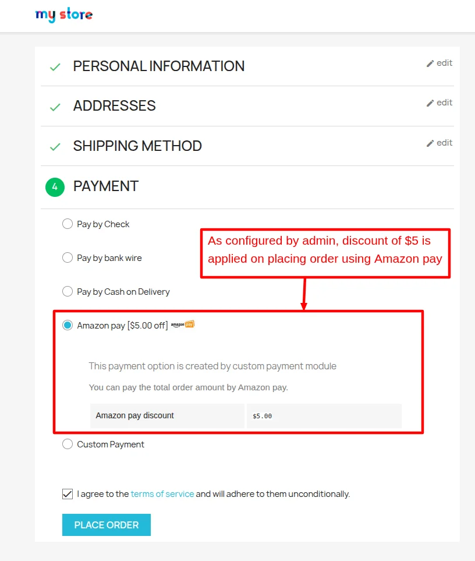Screen dimensions: 475x561
Task: Collapse the Payment section header
Action: click(105, 186)
